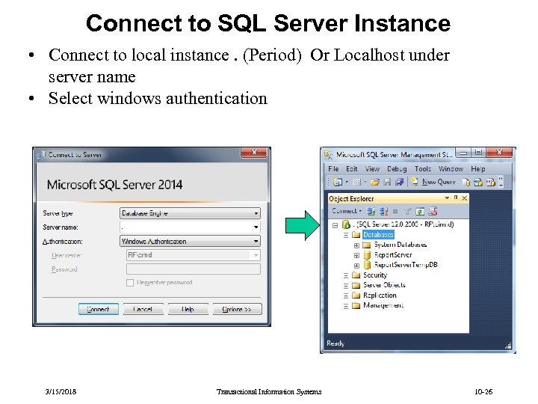Toggle the Remember password checkbox

(x=130, y=283)
